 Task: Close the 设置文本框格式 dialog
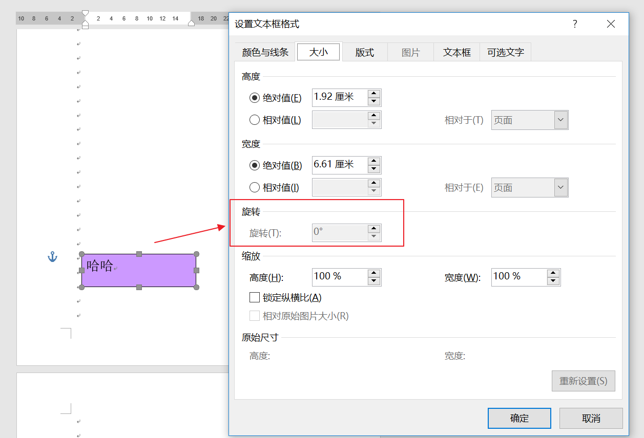(611, 24)
